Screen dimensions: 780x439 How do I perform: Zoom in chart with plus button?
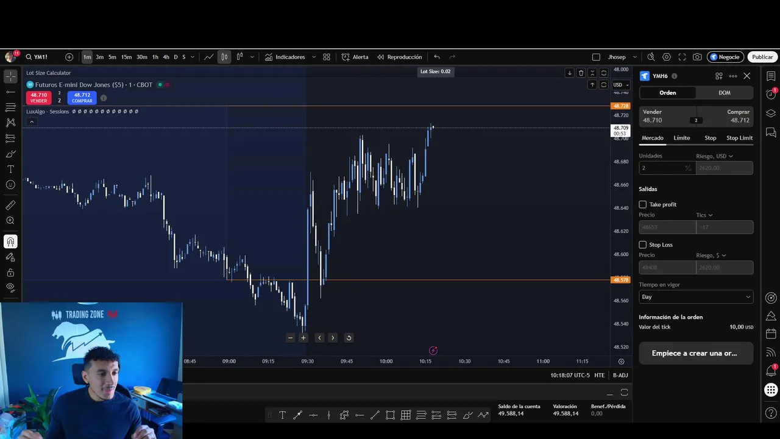[303, 338]
